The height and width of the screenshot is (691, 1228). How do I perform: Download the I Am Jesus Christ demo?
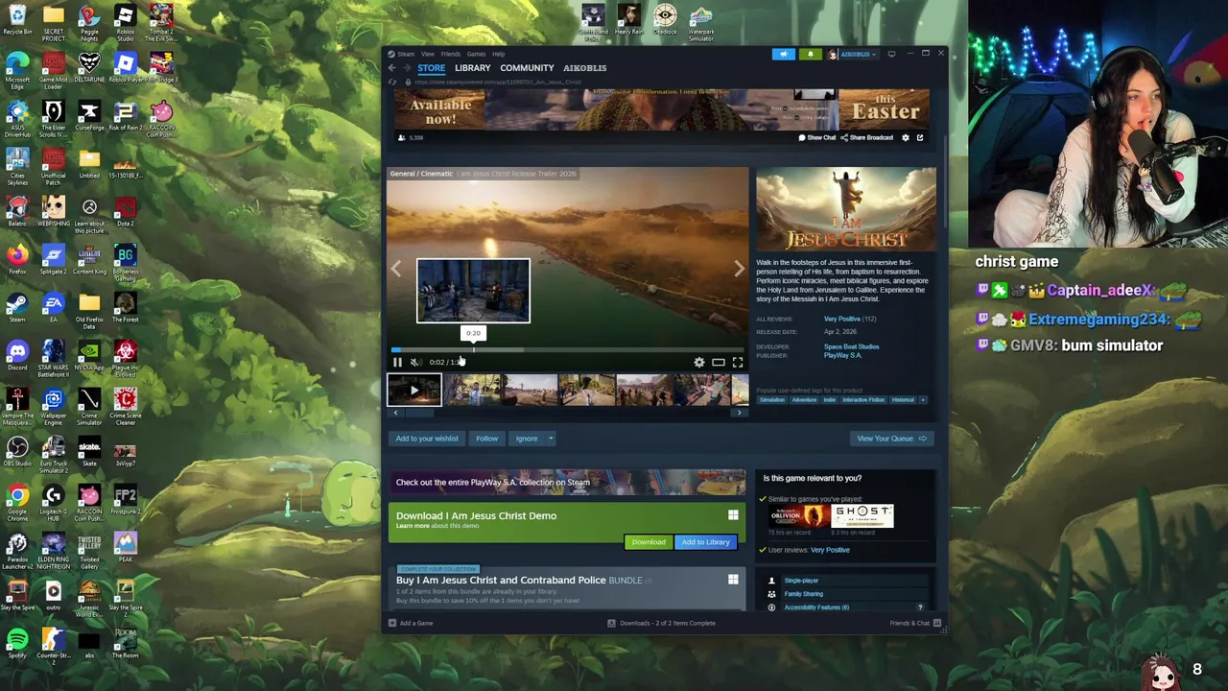(x=649, y=542)
